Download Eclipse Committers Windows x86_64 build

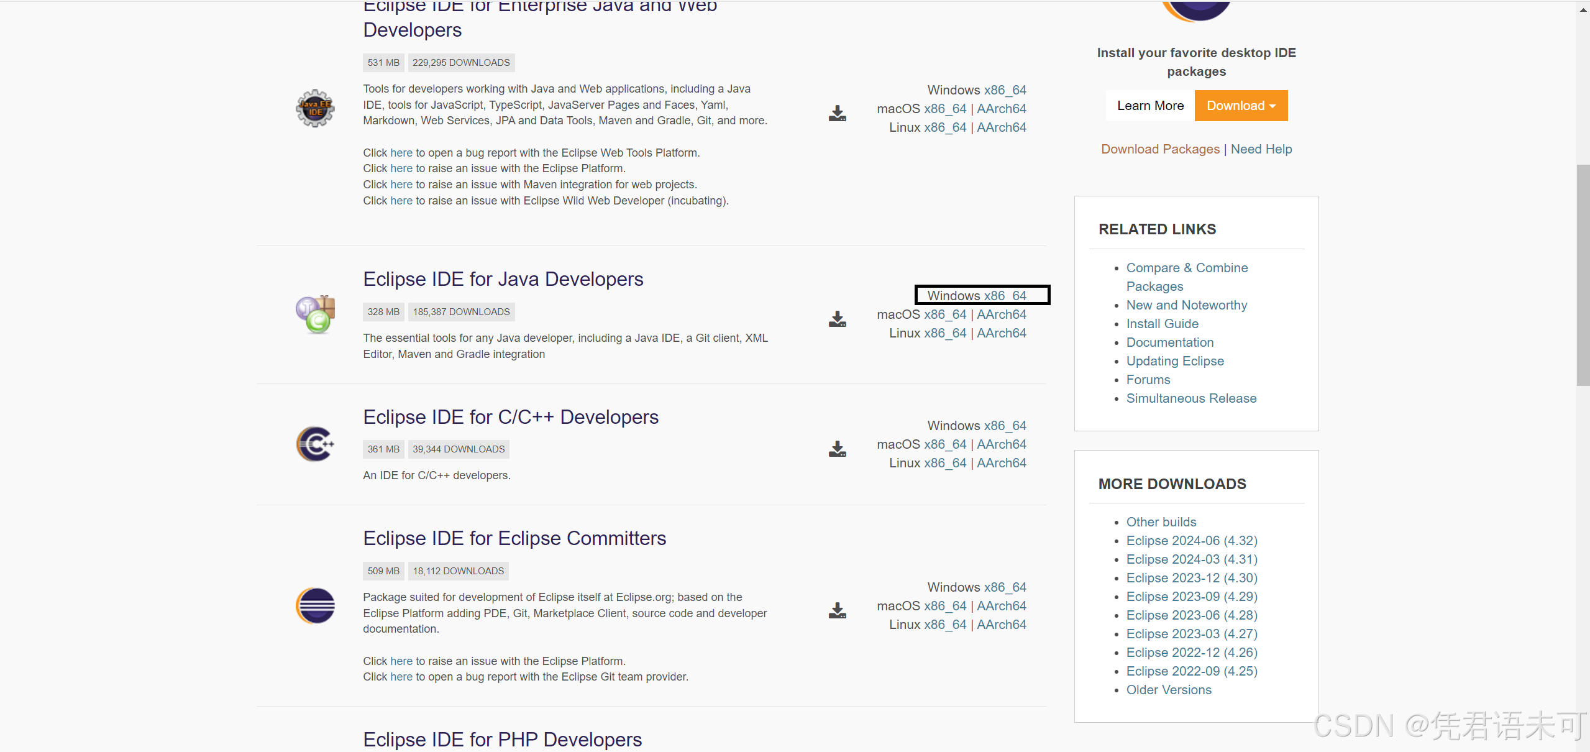[1005, 587]
